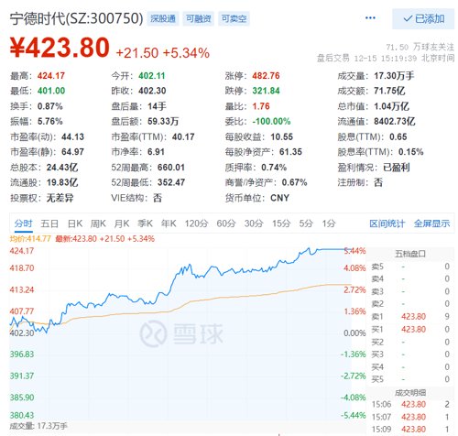
Task: Switch to the 1分 chart interval
Action: [329, 223]
